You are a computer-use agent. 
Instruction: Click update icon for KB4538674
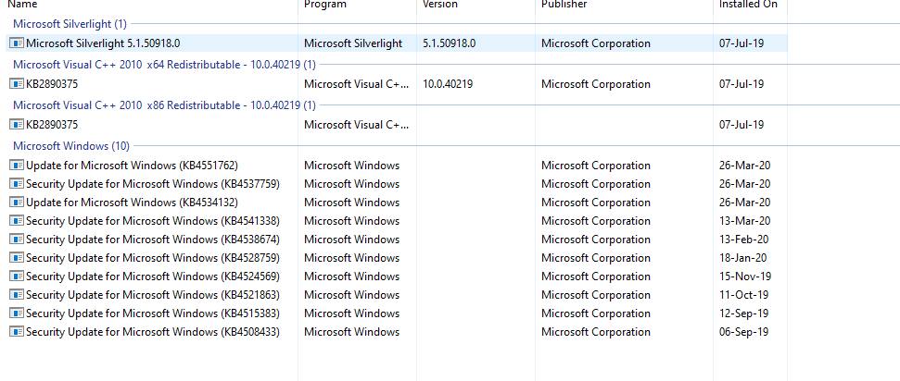click(17, 239)
